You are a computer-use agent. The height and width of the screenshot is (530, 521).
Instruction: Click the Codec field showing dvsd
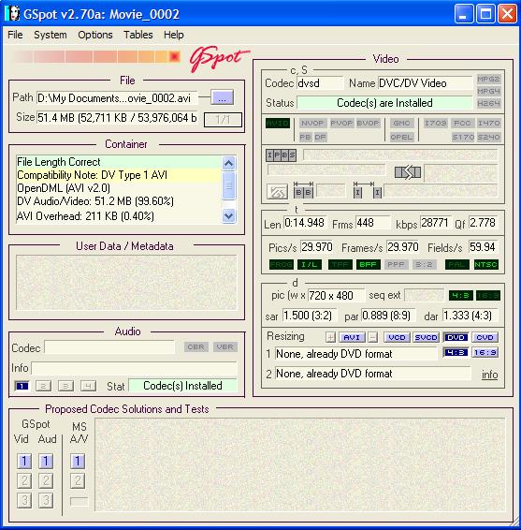(320, 83)
